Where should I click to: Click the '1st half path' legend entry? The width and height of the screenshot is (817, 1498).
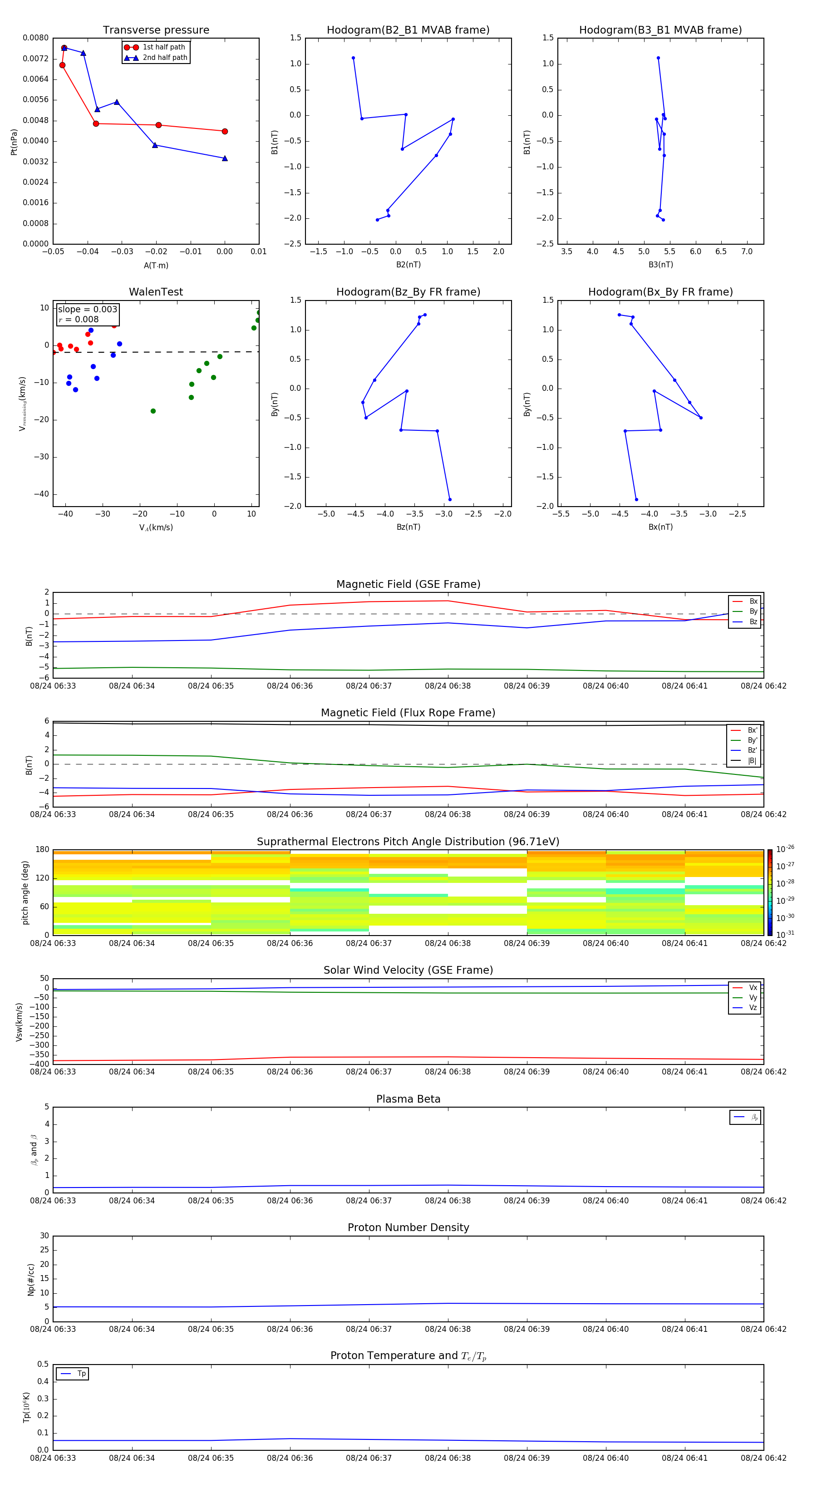[155, 47]
